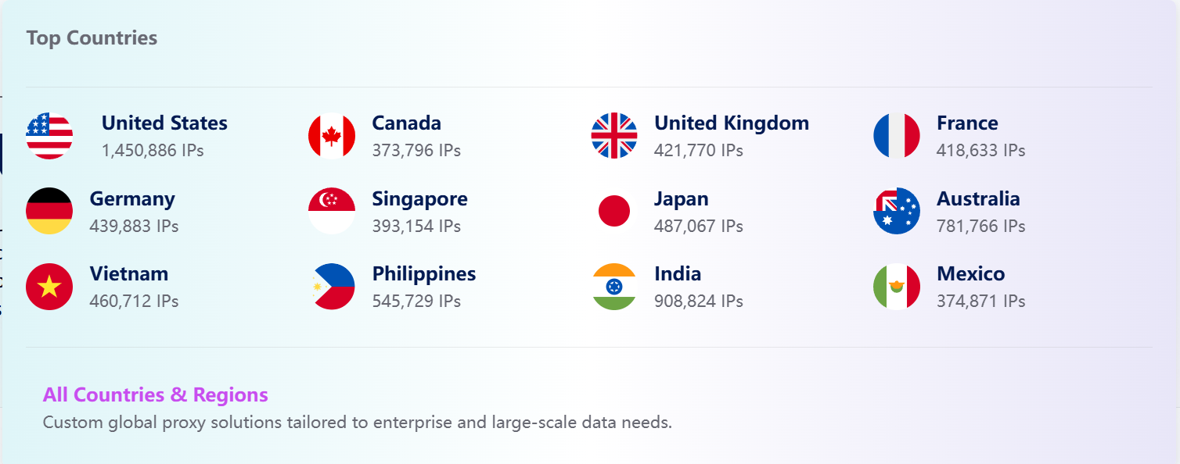Viewport: 1180px width, 464px height.
Task: Open the United States country name link
Action: tap(164, 123)
